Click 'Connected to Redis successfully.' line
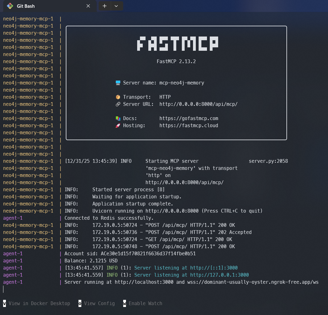Screen dimensions: 328x315 coord(109,218)
